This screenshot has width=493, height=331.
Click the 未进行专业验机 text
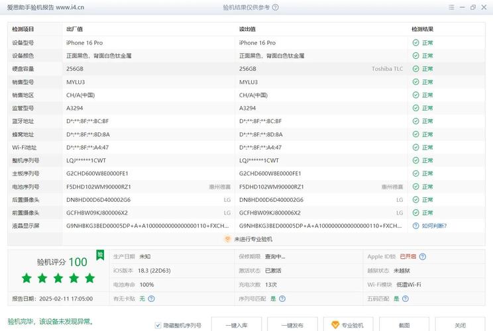(x=253, y=239)
